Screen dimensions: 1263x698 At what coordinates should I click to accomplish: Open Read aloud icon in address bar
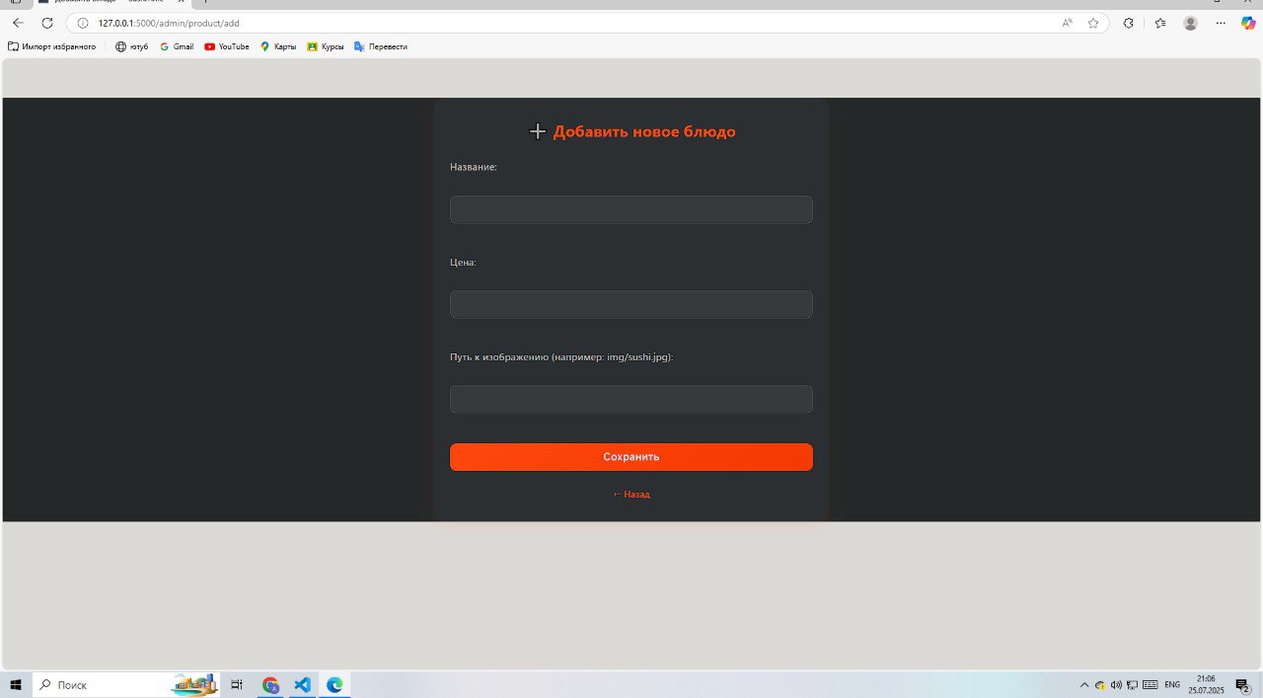[x=1068, y=23]
